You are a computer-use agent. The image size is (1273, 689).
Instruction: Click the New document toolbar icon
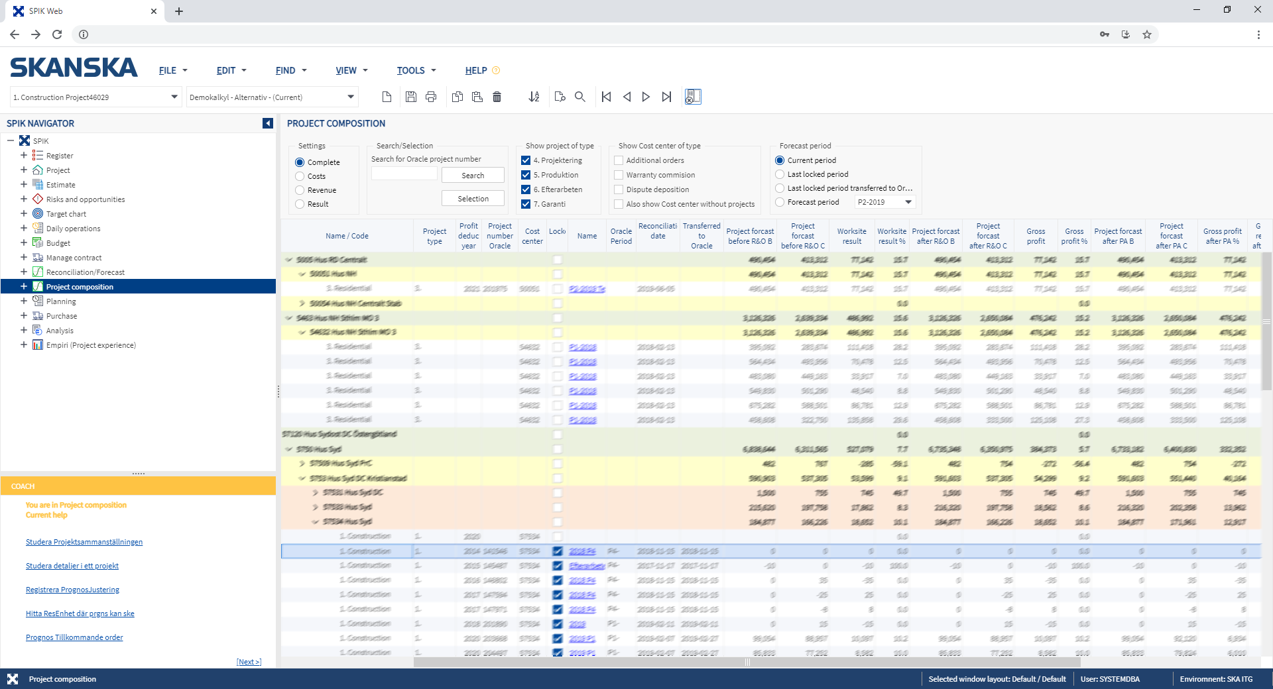pos(387,97)
